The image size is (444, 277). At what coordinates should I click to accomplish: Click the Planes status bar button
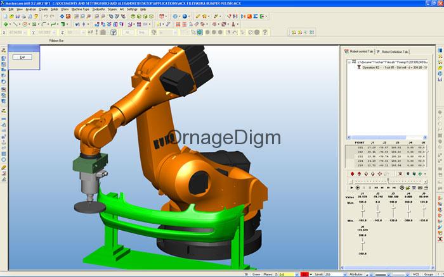coord(268,274)
